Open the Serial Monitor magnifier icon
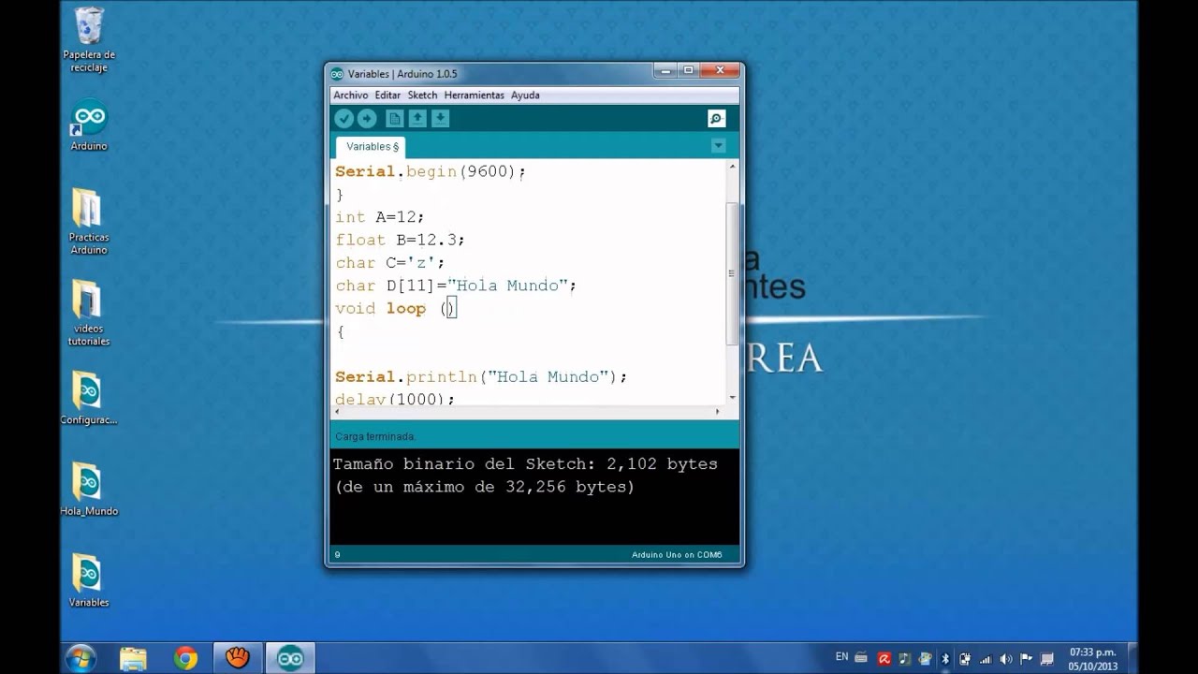 (716, 118)
